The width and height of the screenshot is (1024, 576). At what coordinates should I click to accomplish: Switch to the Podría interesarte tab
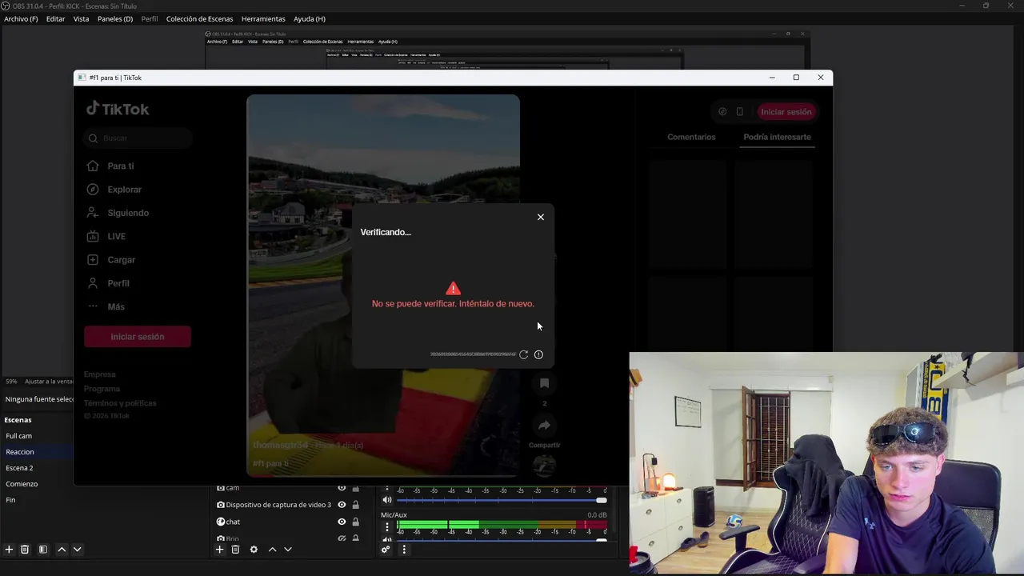(777, 137)
